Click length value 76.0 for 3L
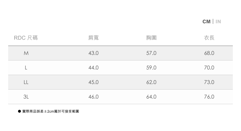The height and width of the screenshot is (131, 241). click(209, 97)
